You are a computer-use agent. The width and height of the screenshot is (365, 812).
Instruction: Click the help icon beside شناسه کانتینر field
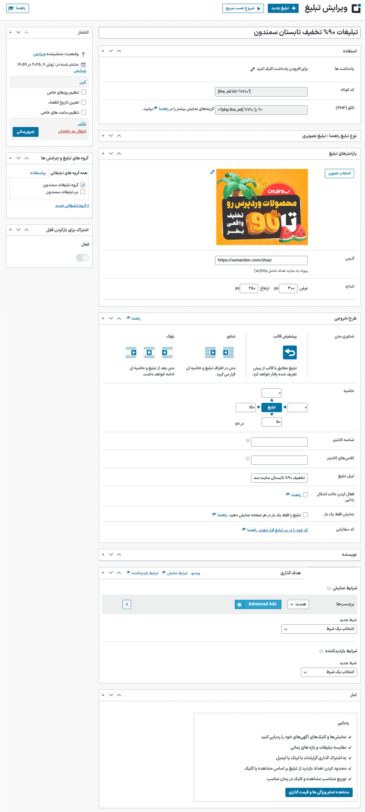click(248, 441)
